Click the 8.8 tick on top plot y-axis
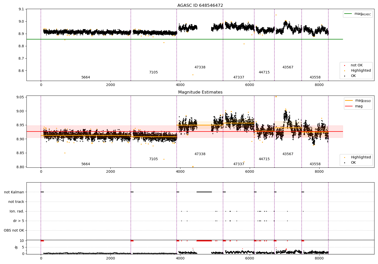 click(x=21, y=46)
